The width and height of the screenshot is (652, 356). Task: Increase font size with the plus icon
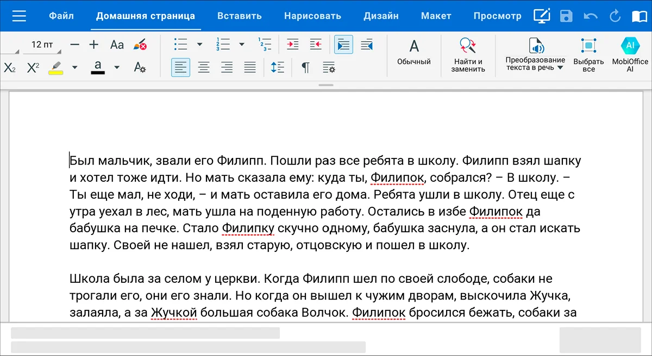94,44
